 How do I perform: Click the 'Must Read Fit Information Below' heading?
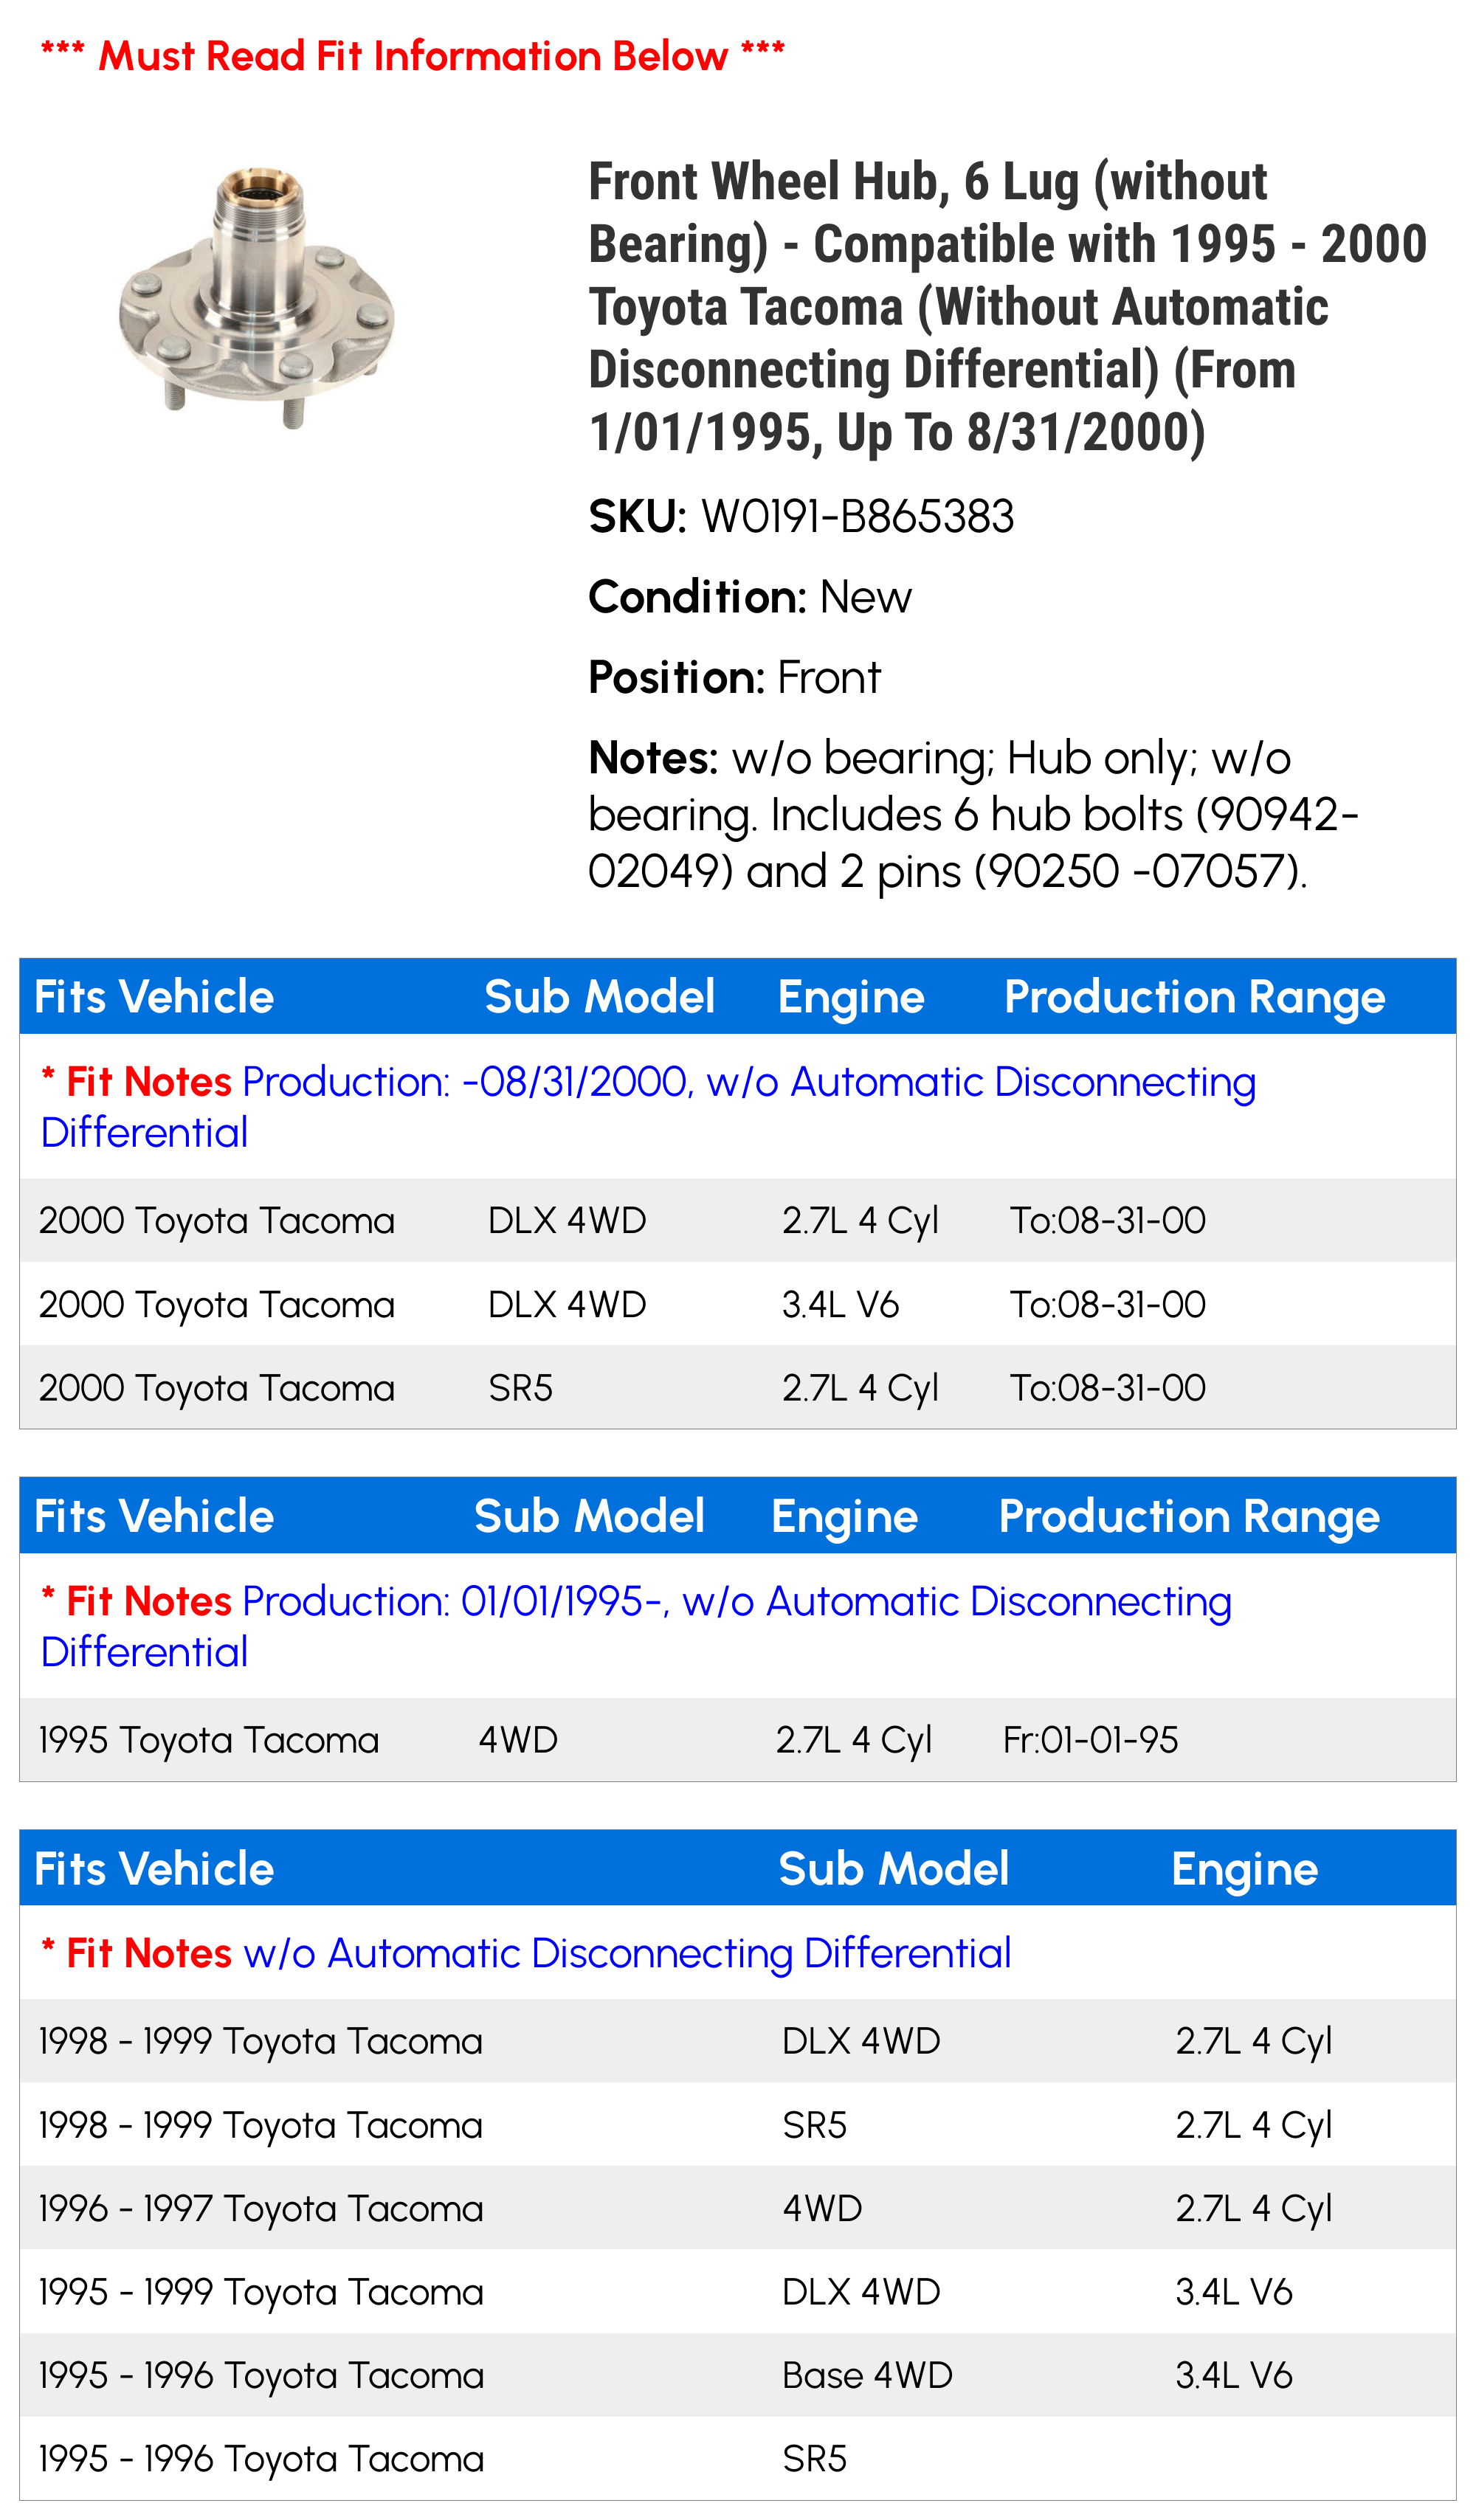[412, 55]
